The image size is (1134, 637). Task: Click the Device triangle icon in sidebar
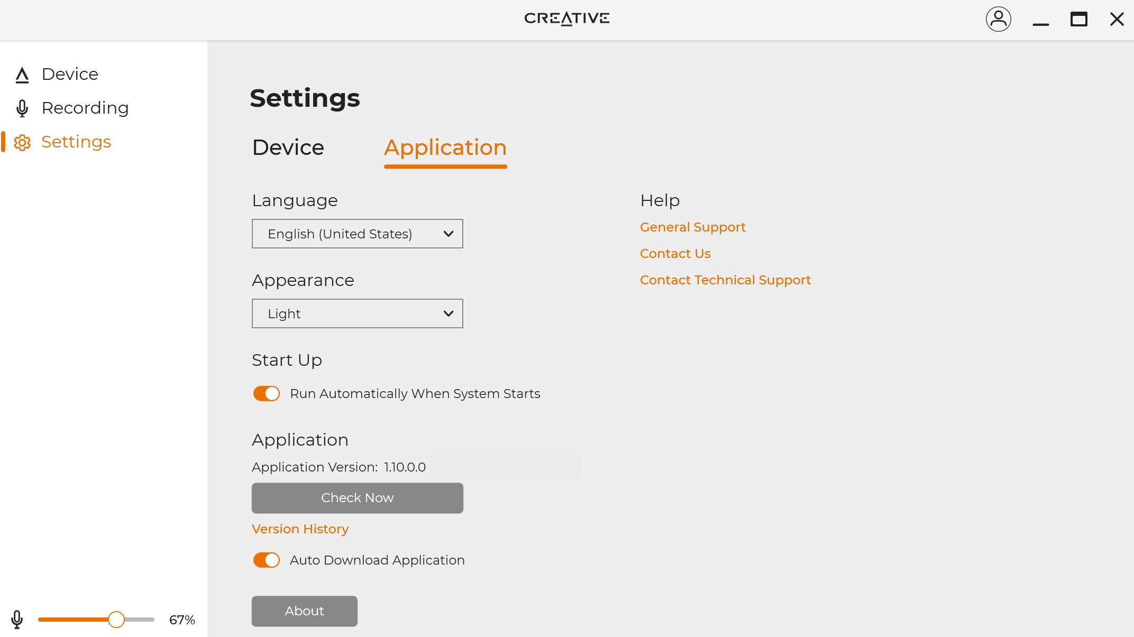tap(22, 75)
